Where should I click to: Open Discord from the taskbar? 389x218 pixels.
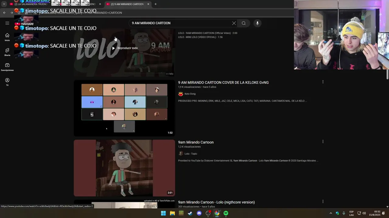click(x=199, y=213)
